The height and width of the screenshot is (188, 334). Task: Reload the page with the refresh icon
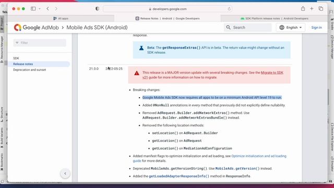[x=229, y=9]
